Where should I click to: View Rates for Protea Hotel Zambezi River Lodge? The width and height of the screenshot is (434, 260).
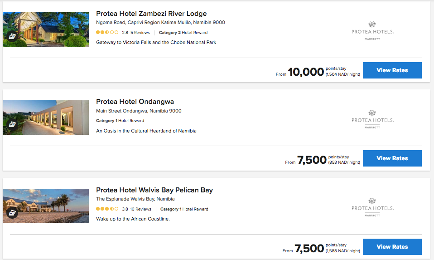[392, 70]
